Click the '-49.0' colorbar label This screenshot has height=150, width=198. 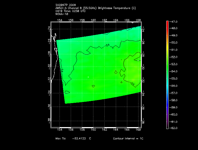pyautogui.click(x=173, y=35)
